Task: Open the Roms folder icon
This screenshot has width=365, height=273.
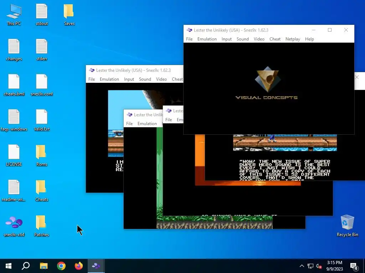Action: [42, 155]
